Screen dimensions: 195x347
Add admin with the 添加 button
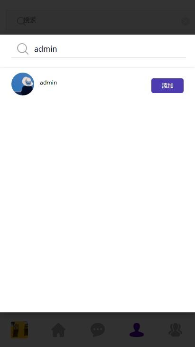[167, 85]
